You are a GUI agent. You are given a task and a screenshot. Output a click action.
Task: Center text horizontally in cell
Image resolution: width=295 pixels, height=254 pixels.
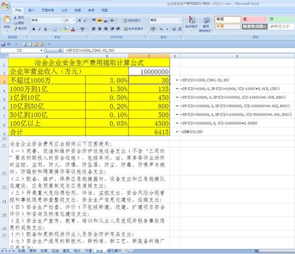100,29
